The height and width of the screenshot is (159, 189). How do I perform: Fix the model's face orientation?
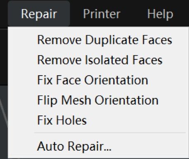pos(97,80)
